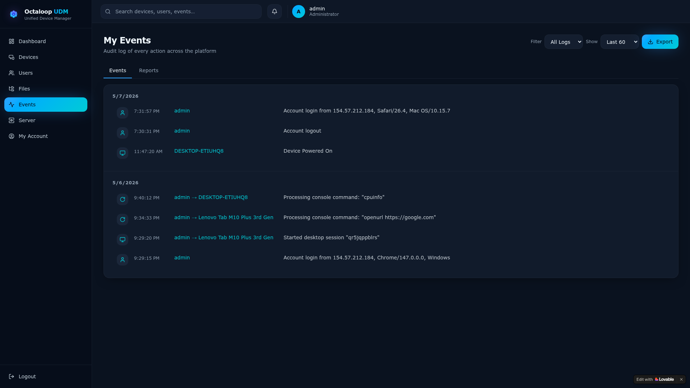Click the Octaloop UDM logo icon
This screenshot has height=388, width=690.
(14, 14)
